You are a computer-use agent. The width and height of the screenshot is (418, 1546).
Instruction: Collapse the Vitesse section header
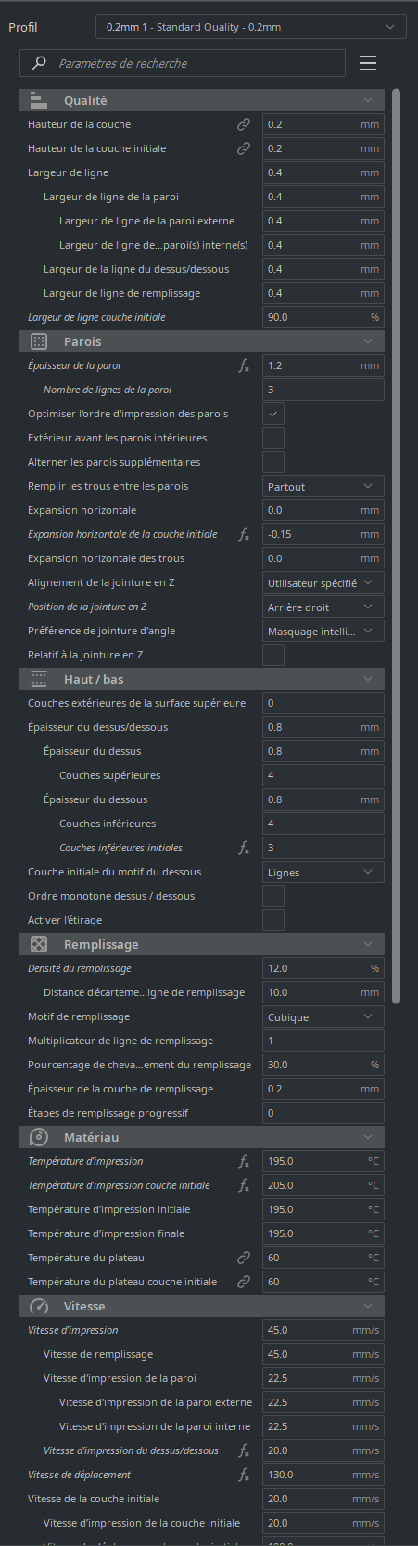tap(202, 1306)
